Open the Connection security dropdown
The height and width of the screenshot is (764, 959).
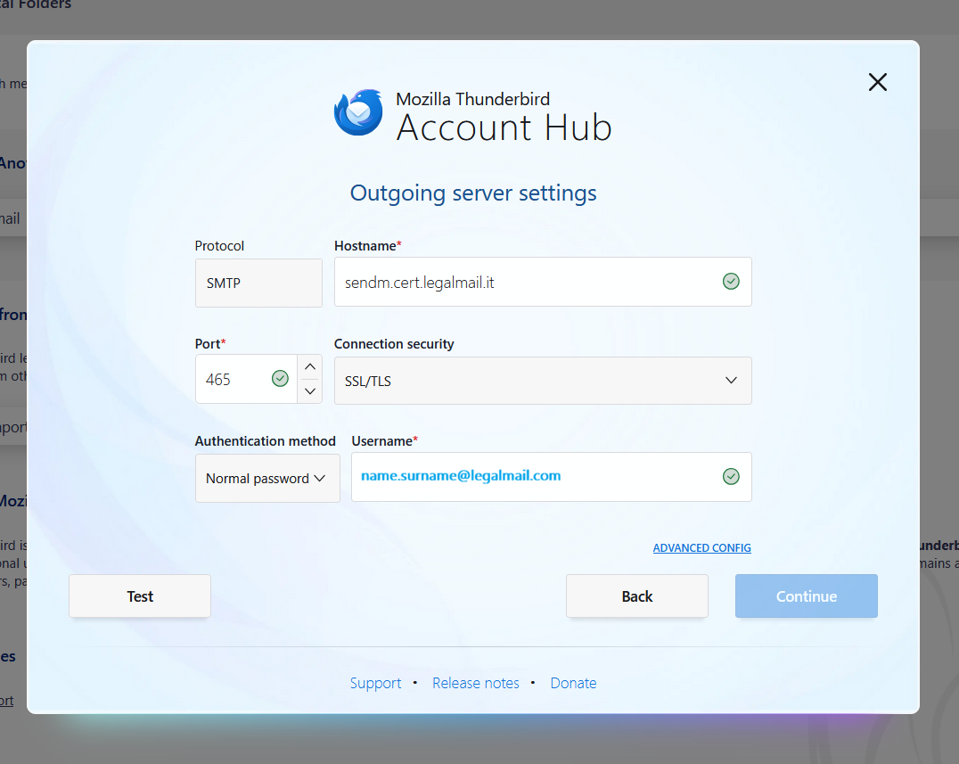click(542, 381)
